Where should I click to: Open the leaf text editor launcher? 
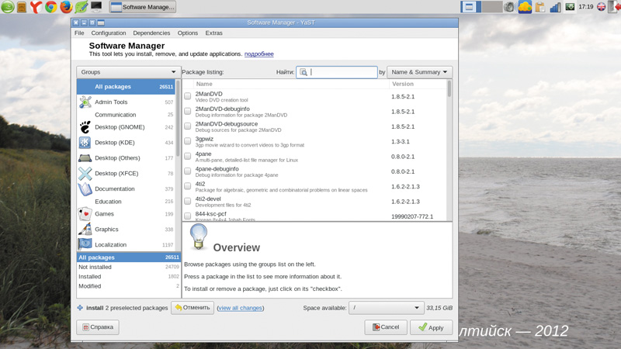pos(82,7)
